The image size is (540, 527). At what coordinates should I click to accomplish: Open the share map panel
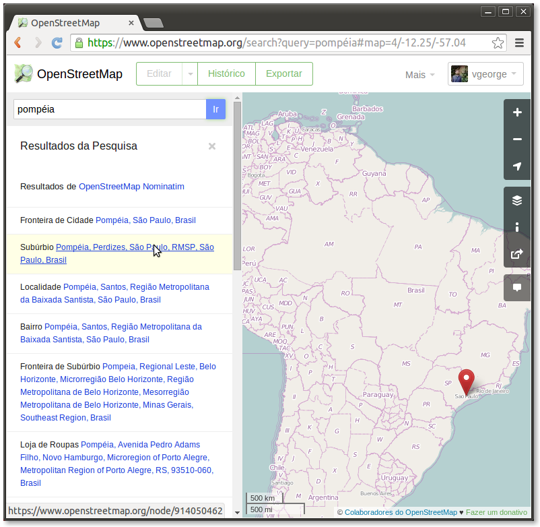tap(517, 254)
